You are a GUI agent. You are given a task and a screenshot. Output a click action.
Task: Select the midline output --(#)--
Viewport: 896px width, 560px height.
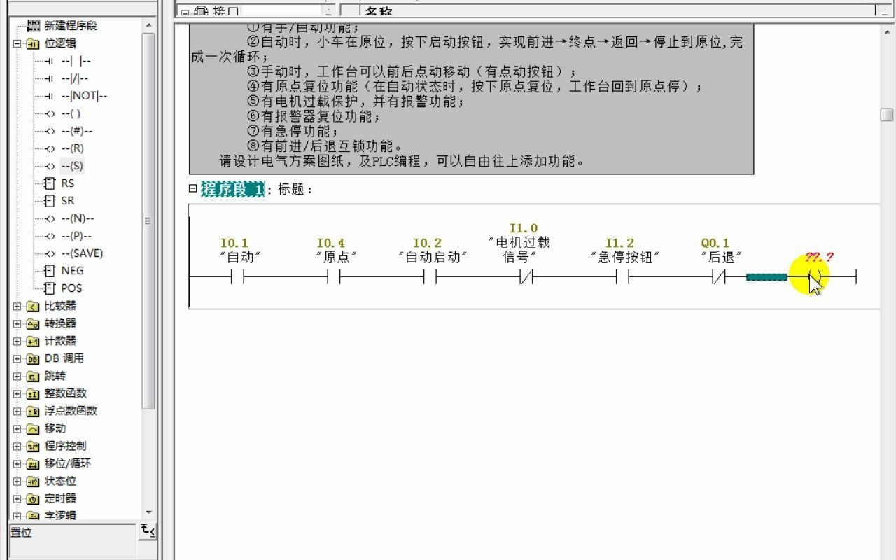(x=76, y=131)
